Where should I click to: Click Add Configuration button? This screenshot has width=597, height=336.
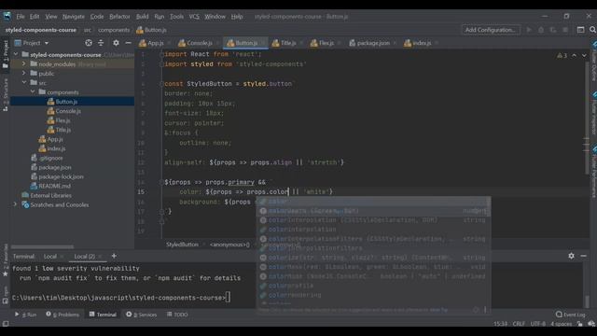(491, 30)
